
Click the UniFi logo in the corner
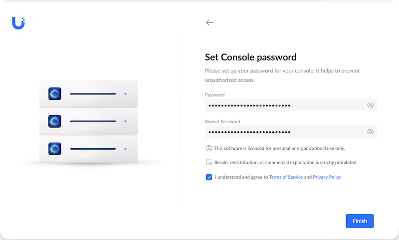click(x=18, y=23)
